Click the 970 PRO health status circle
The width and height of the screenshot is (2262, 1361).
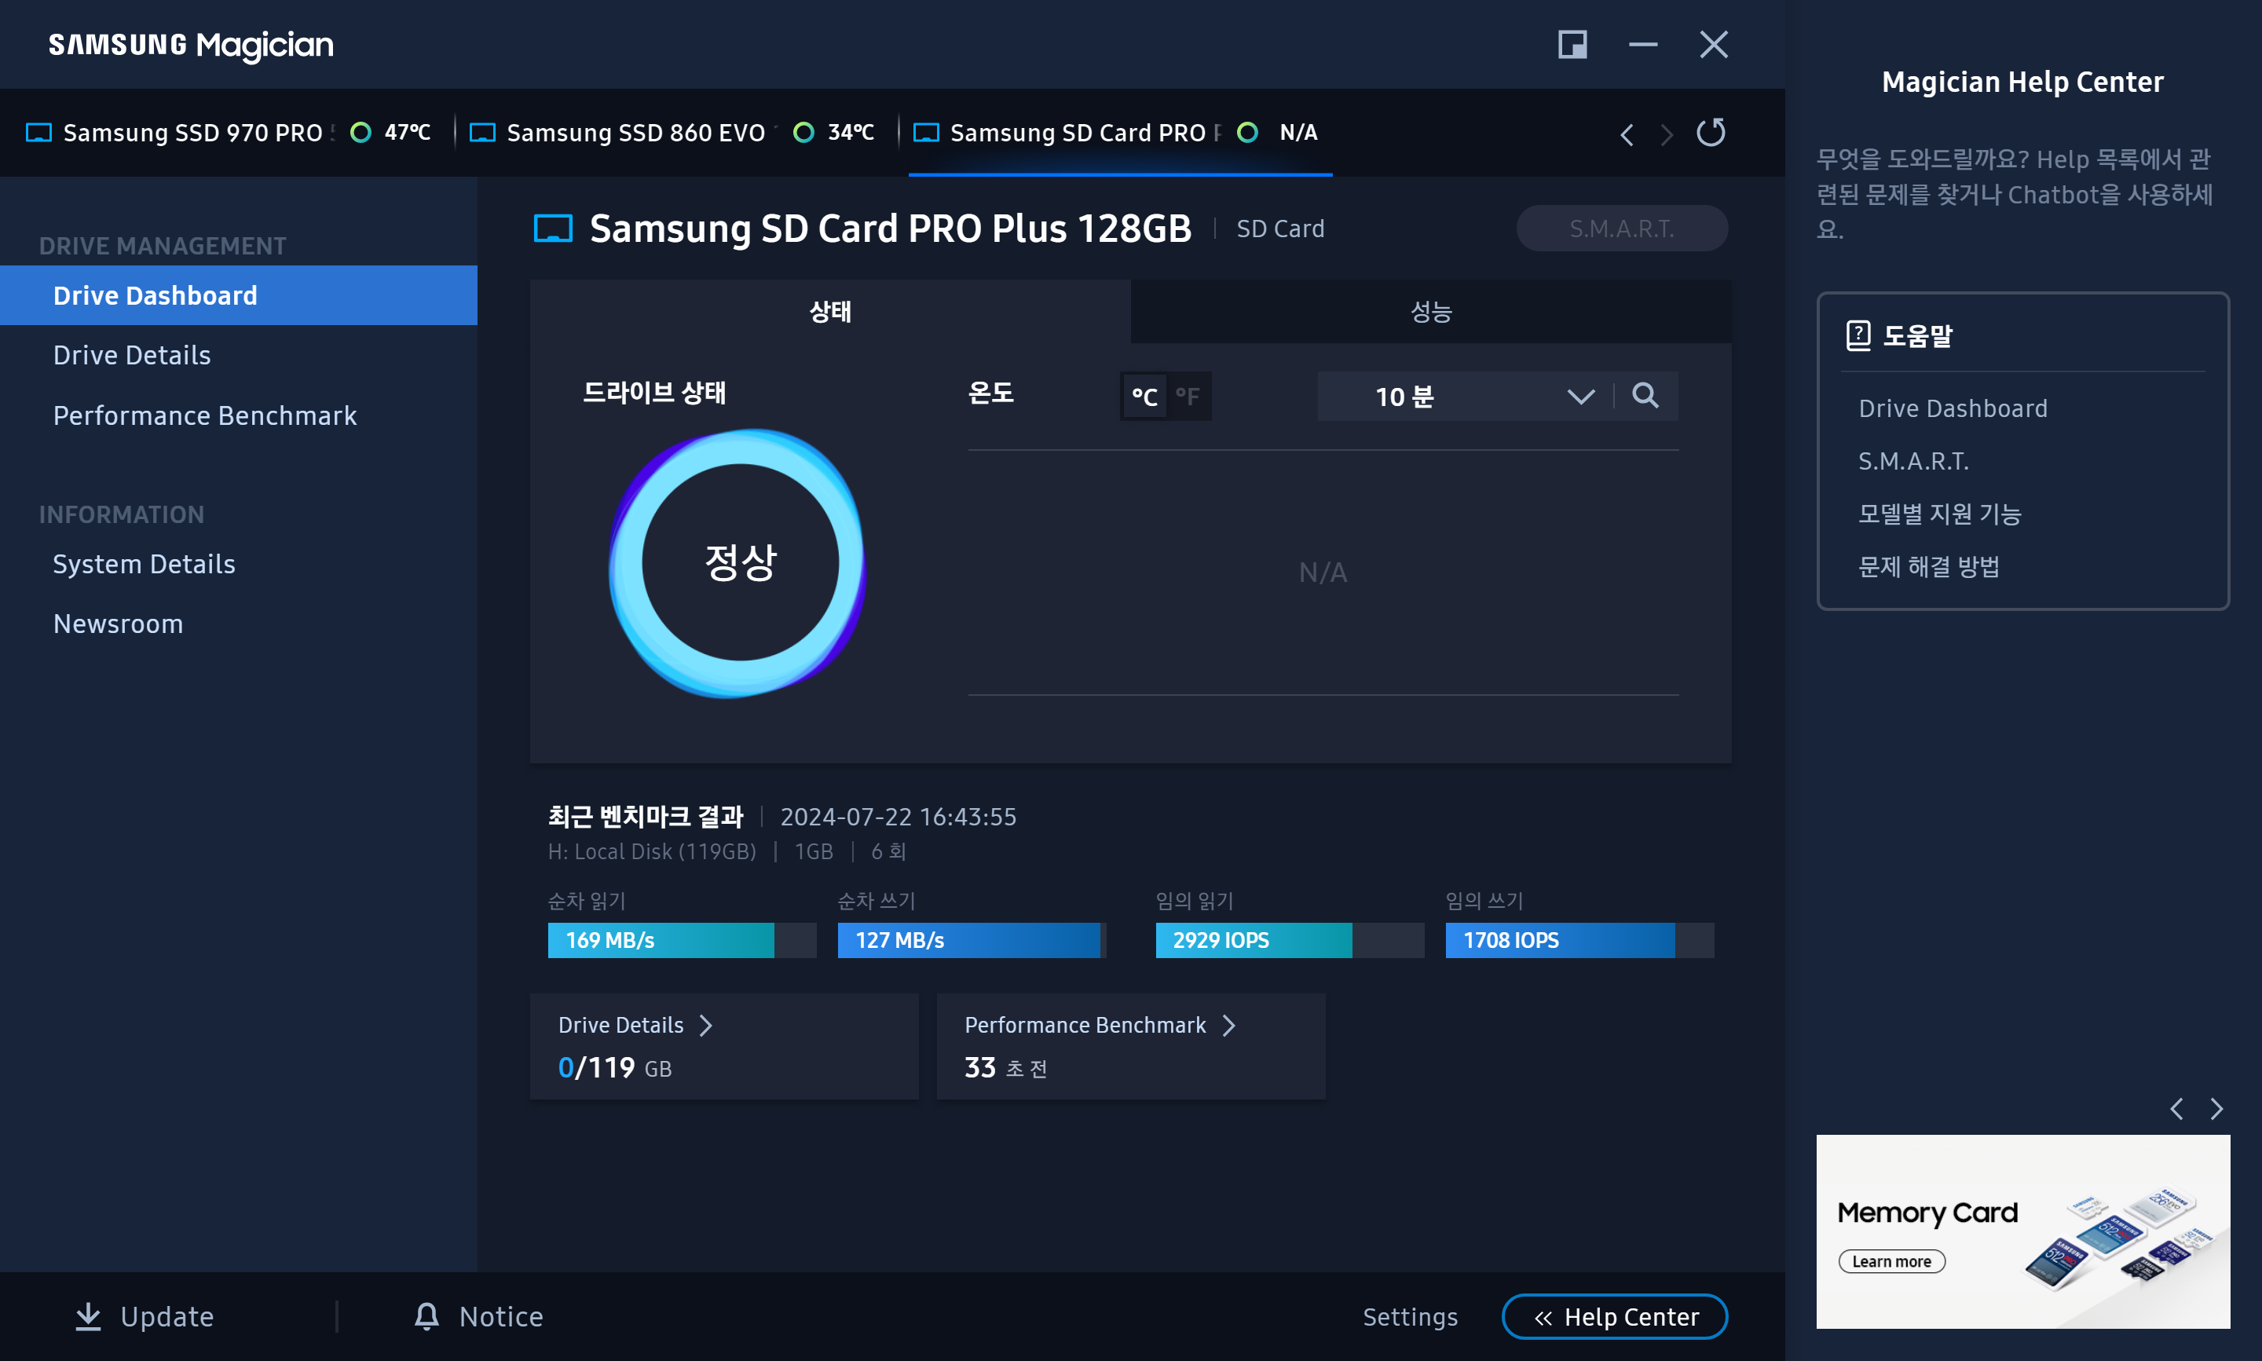click(361, 133)
